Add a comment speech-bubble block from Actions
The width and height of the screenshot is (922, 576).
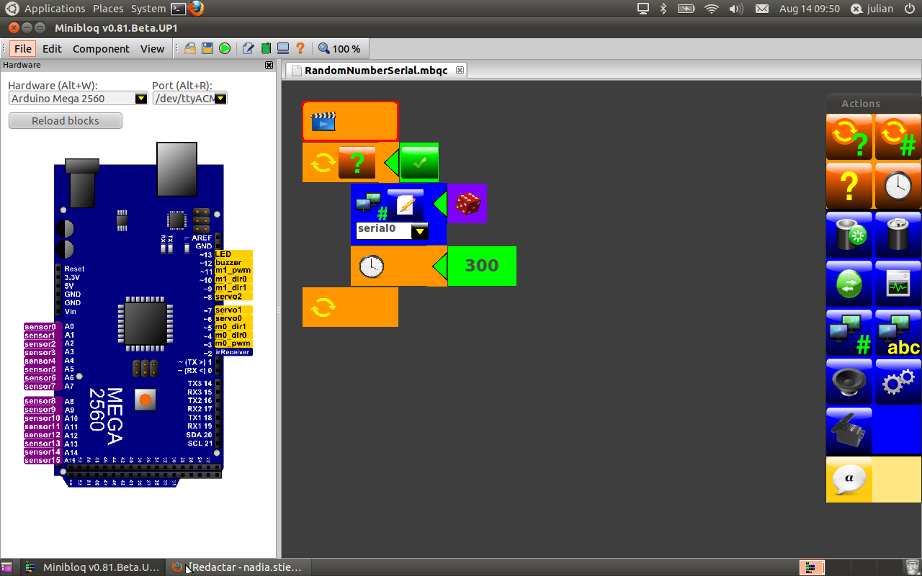(849, 480)
